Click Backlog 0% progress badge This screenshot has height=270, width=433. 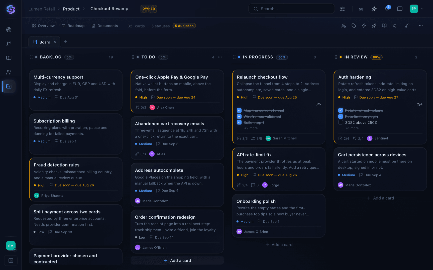coord(69,57)
